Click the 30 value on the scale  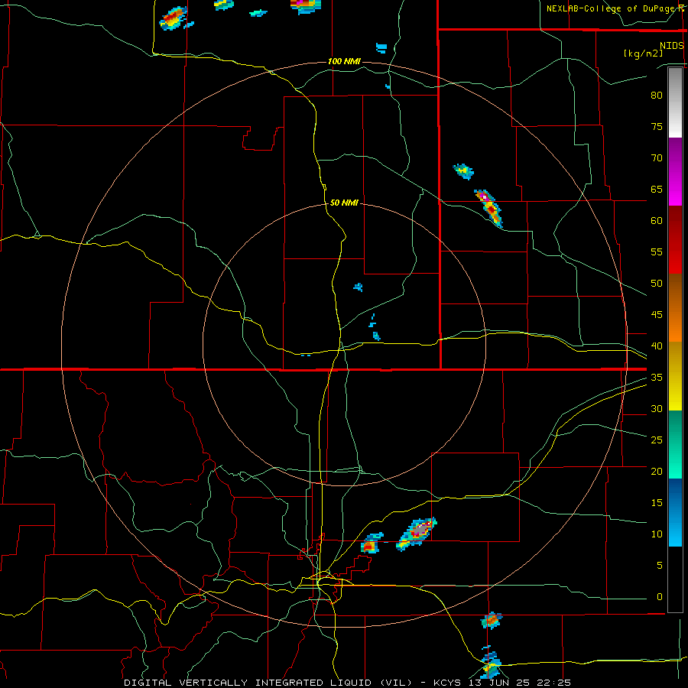pyautogui.click(x=657, y=408)
